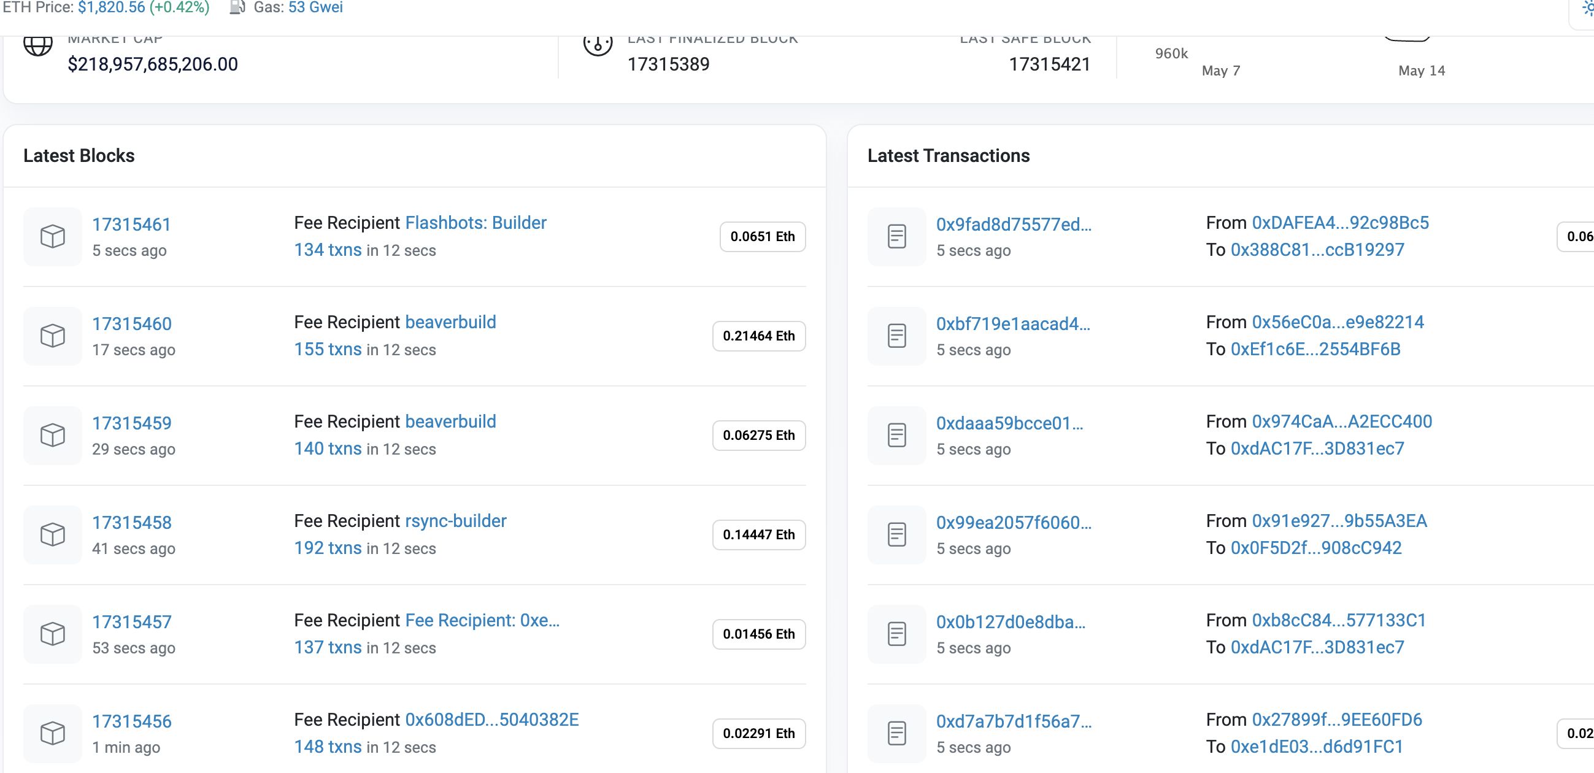Click the finalized block clock icon

(x=598, y=45)
